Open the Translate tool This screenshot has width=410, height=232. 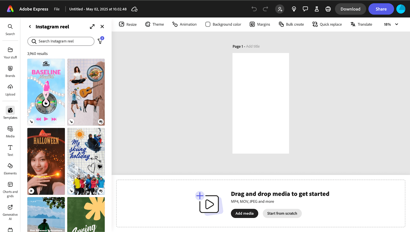[361, 24]
